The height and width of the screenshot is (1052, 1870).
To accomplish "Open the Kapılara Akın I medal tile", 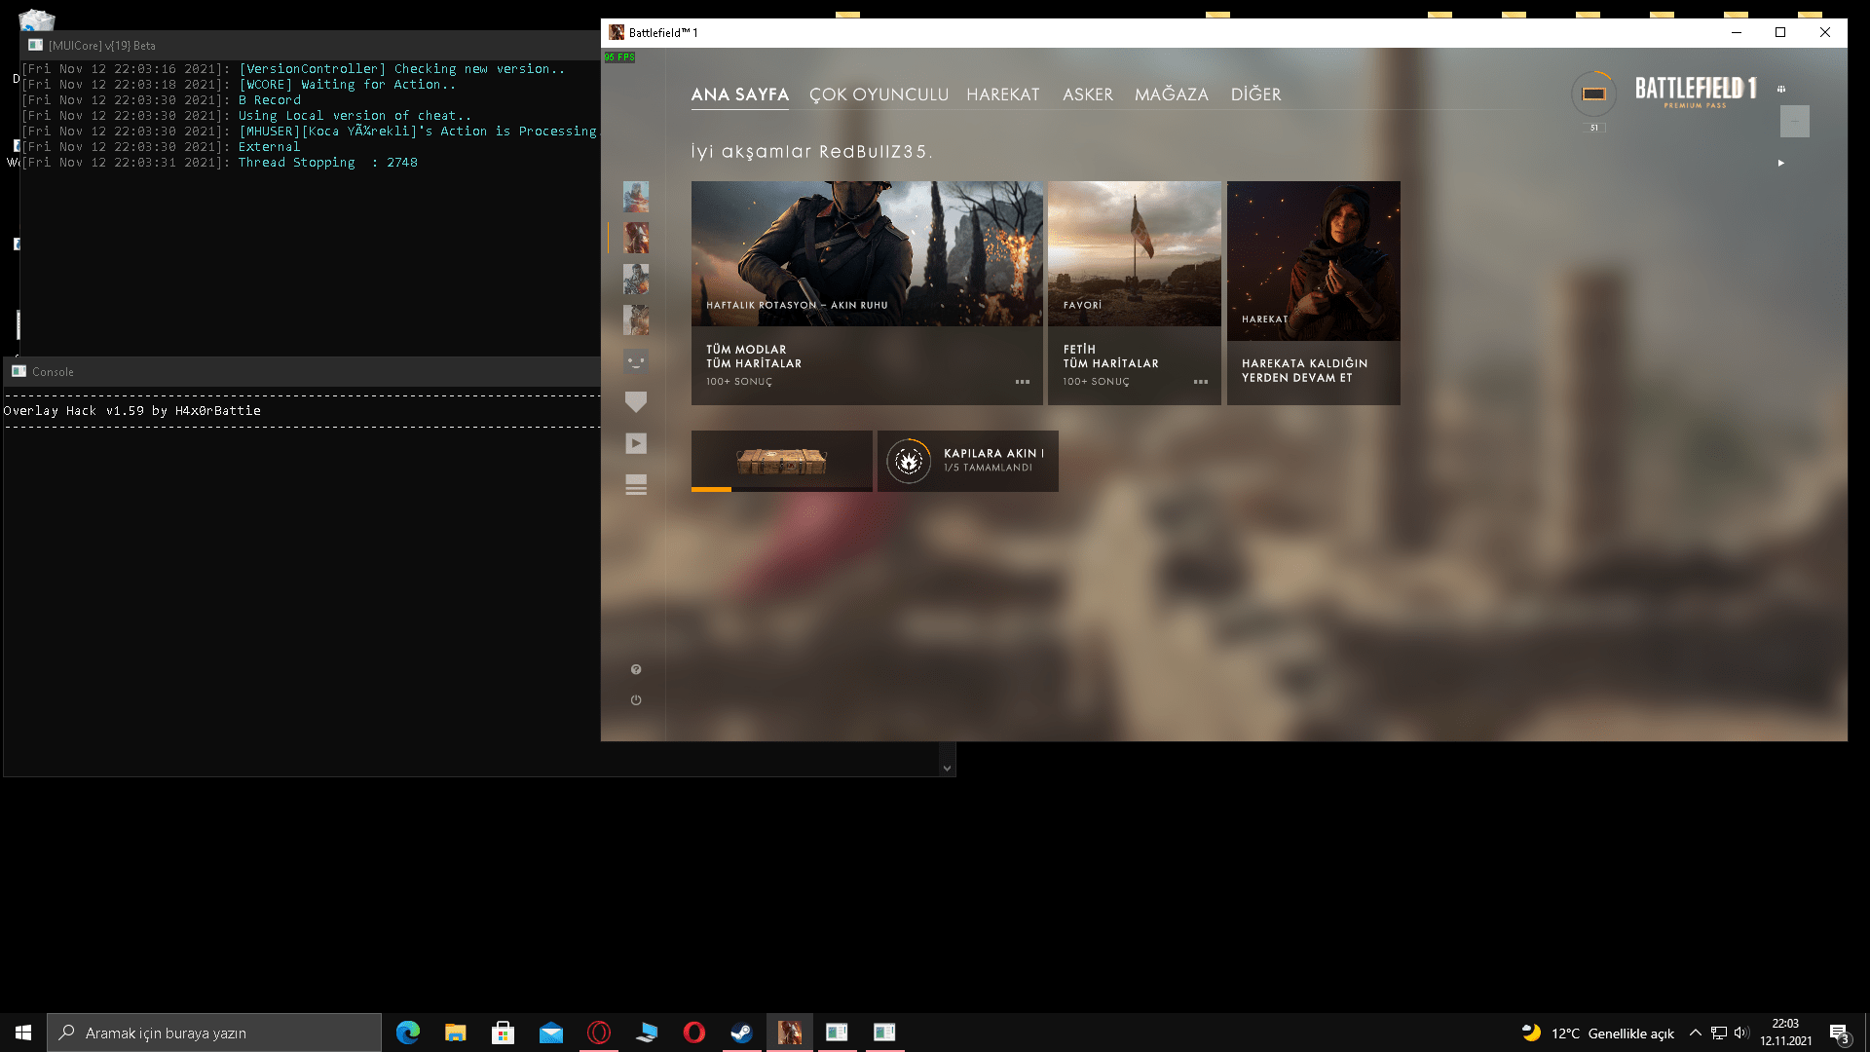I will [968, 461].
